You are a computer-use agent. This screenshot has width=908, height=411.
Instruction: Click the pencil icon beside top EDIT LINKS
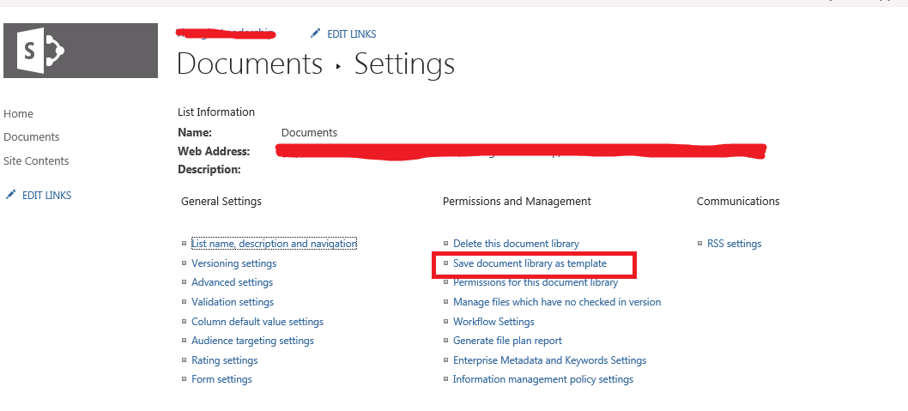coord(315,33)
